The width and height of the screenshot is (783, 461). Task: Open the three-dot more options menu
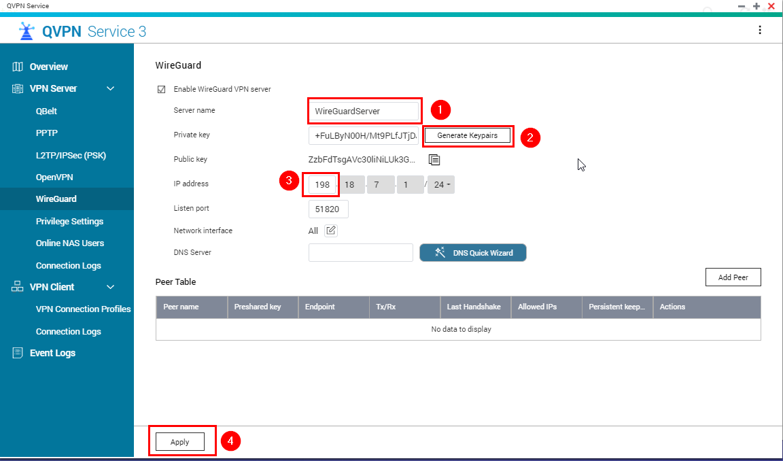(x=759, y=30)
